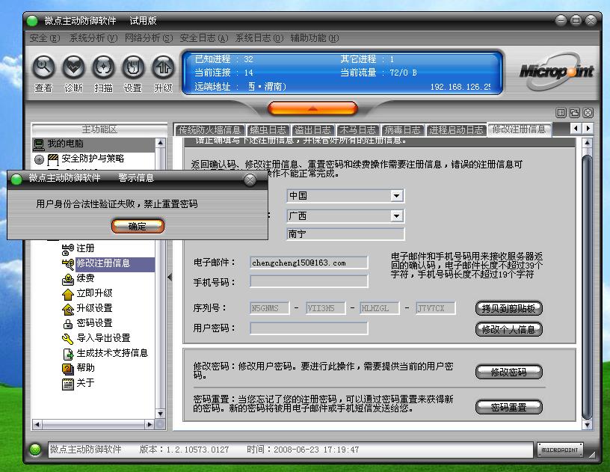The image size is (610, 472).
Task: Click the 立即升级 arrow icon
Action: pyautogui.click(x=68, y=294)
